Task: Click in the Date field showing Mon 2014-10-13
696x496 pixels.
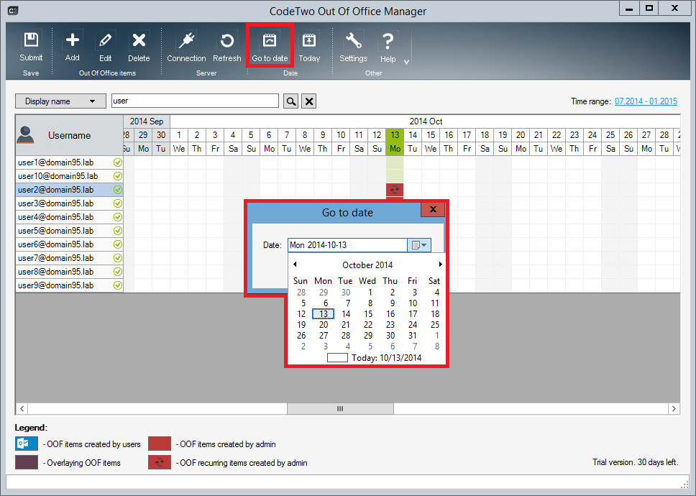Action: [347, 245]
